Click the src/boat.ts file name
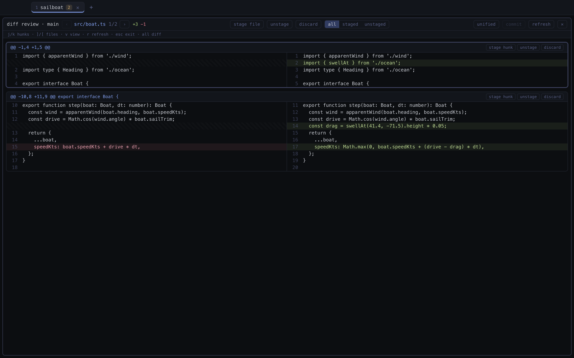The width and height of the screenshot is (574, 358). [x=90, y=24]
